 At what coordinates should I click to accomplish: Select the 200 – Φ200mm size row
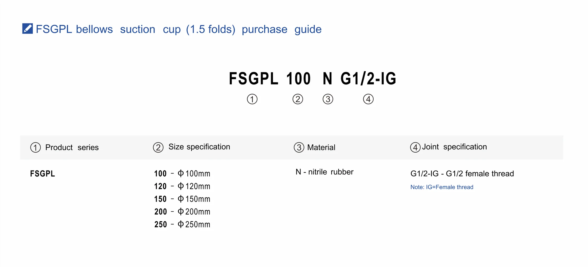(182, 212)
